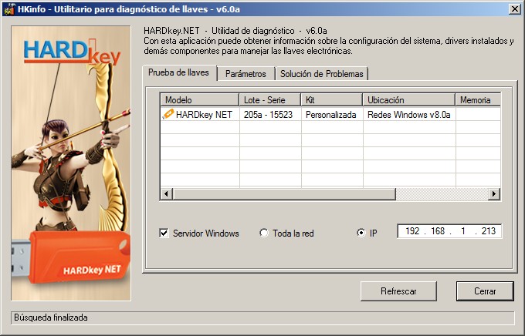Screen dimensions: 525x336
Task: Click the Refrescar button
Action: (398, 291)
